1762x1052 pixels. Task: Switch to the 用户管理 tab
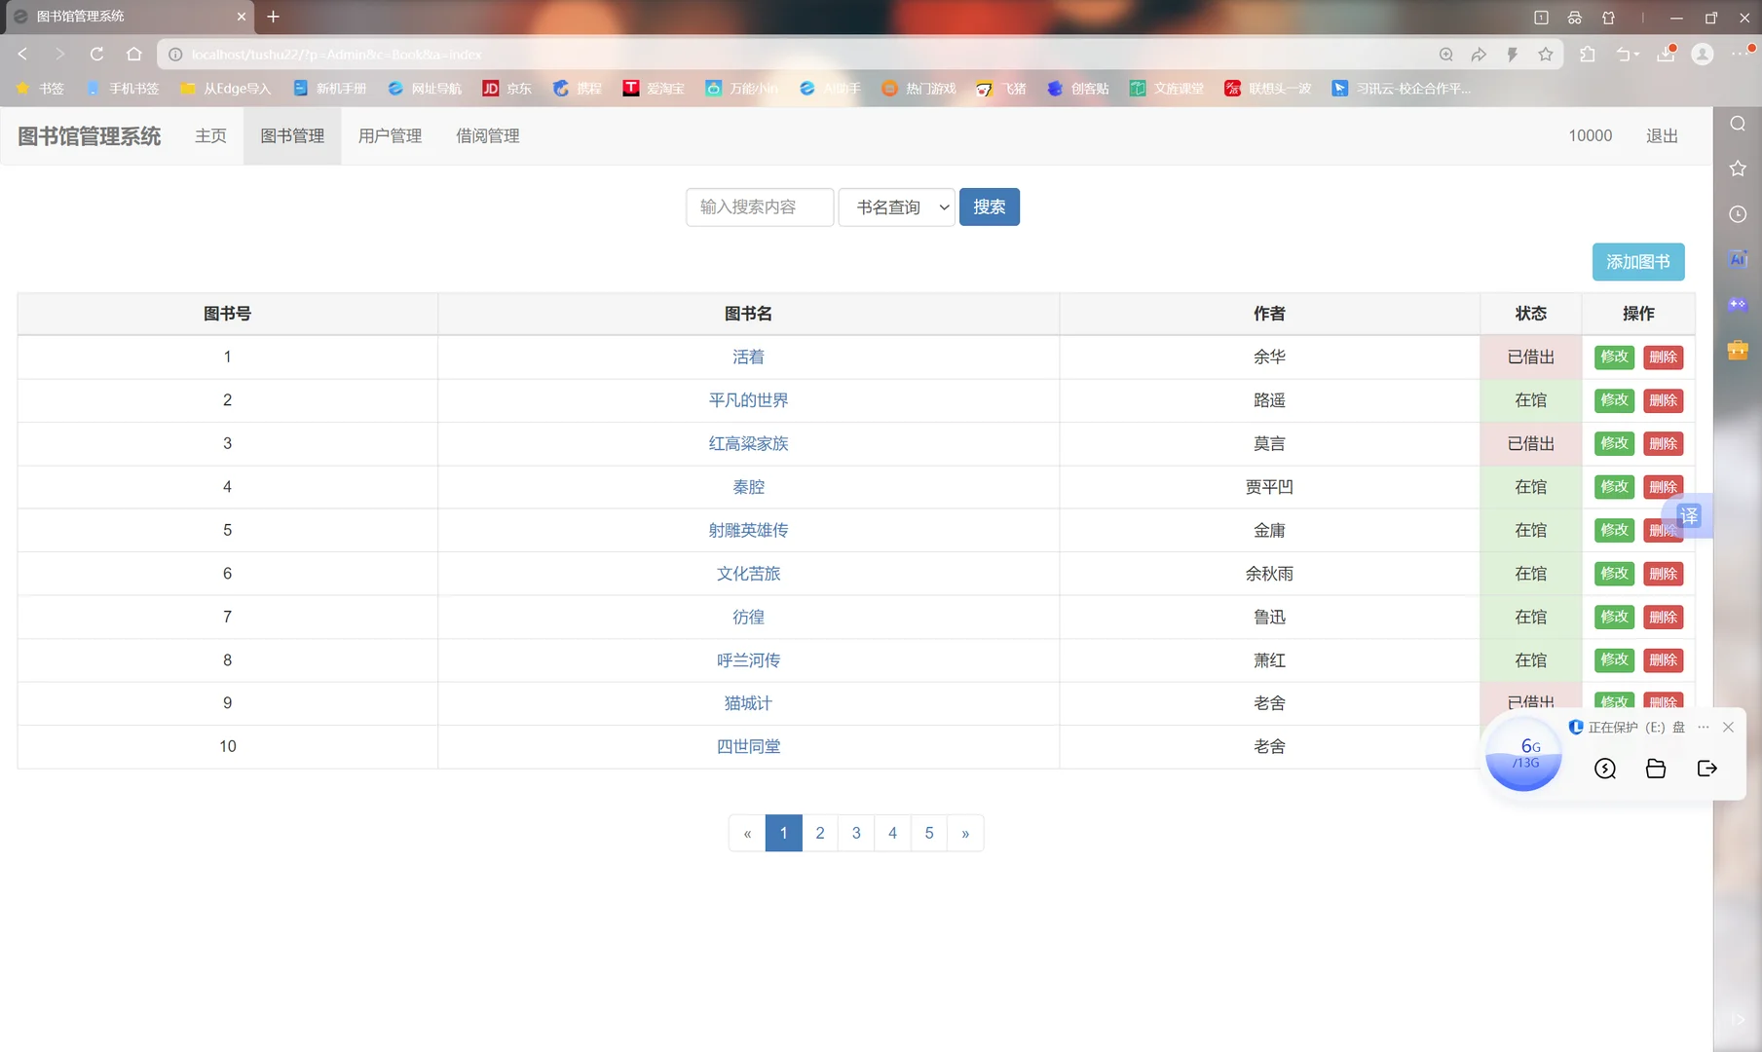pos(390,135)
